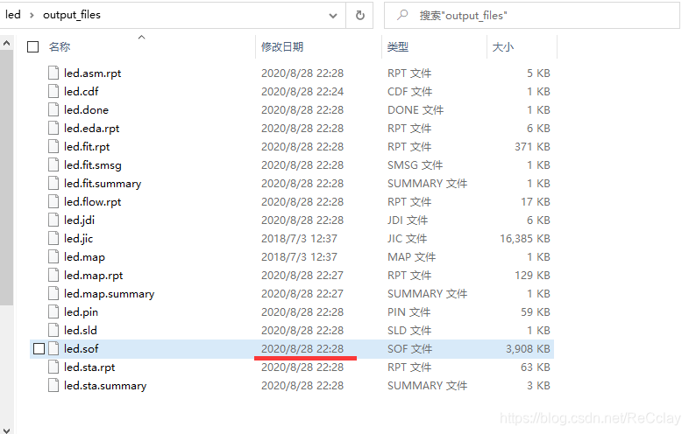Click the led.sof file icon
689x434 pixels.
pyautogui.click(x=53, y=349)
